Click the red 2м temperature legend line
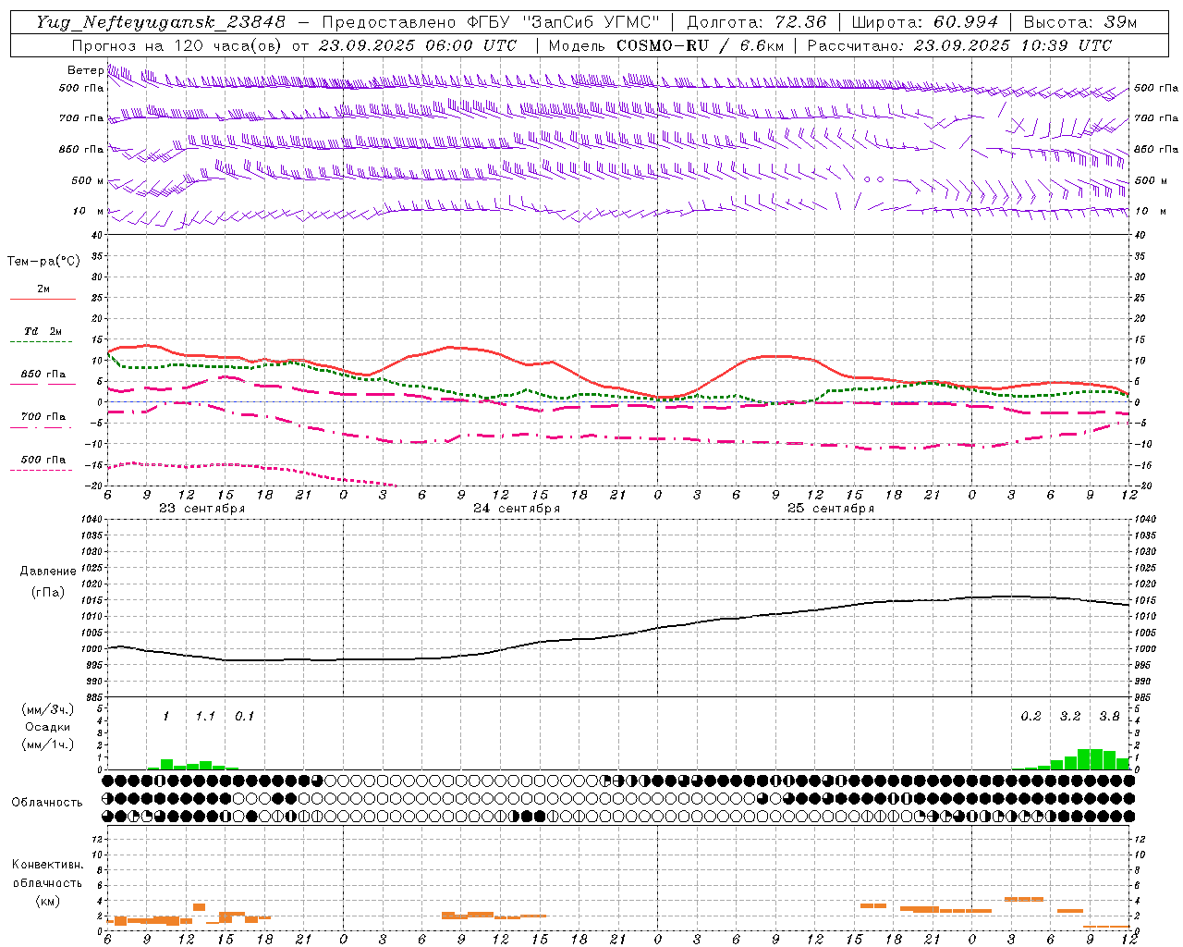 click(x=43, y=299)
